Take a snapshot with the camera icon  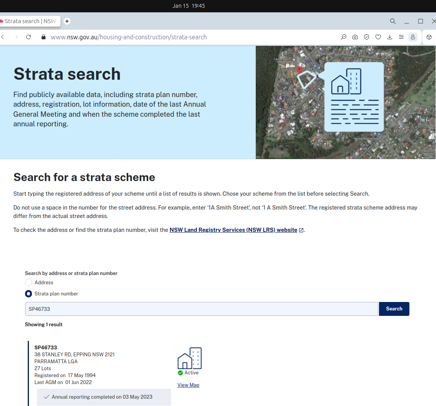(x=355, y=37)
